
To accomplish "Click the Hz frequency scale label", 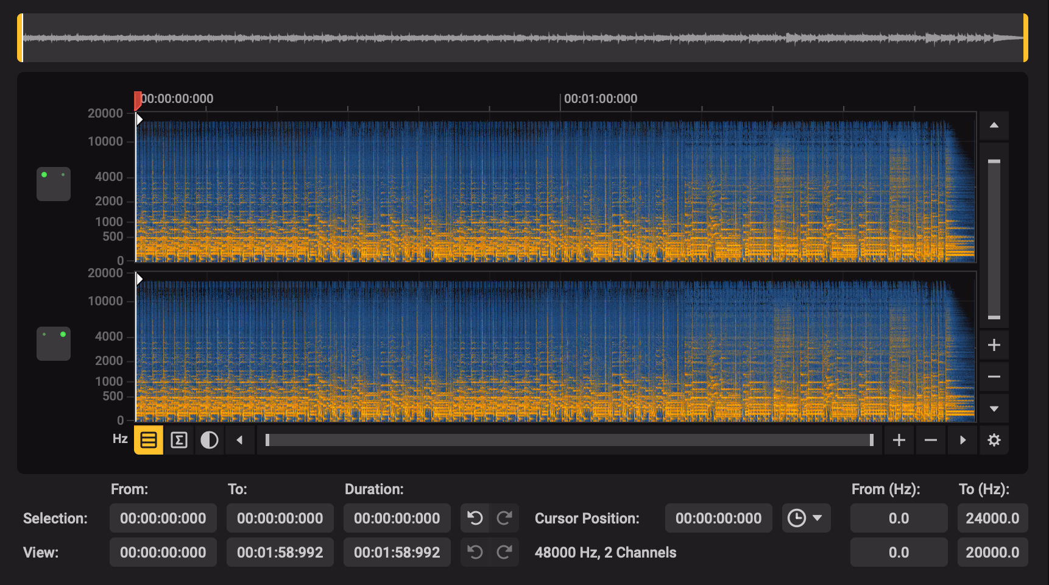I will coord(120,439).
